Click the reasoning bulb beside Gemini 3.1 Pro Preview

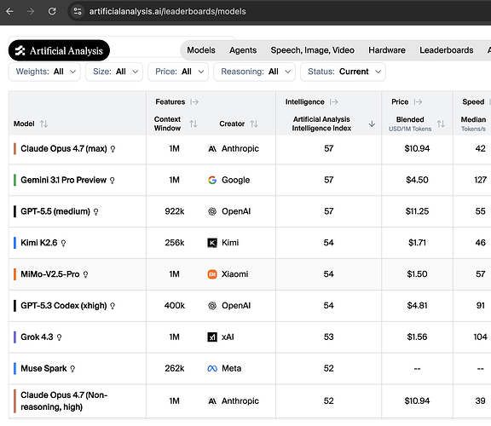113,181
